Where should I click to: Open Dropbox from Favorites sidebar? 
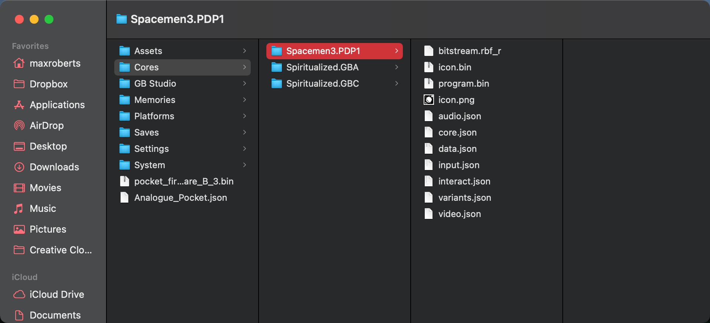pos(48,84)
